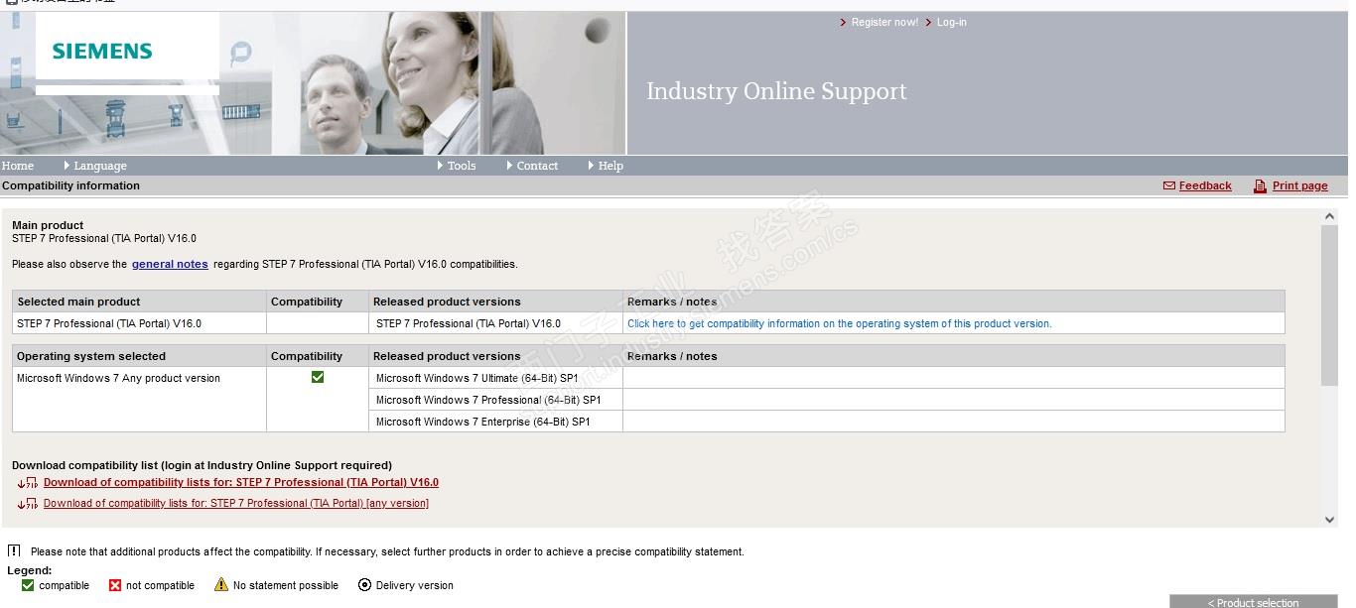Image resolution: width=1356 pixels, height=608 pixels.
Task: Click the Product selection button
Action: point(1253,602)
